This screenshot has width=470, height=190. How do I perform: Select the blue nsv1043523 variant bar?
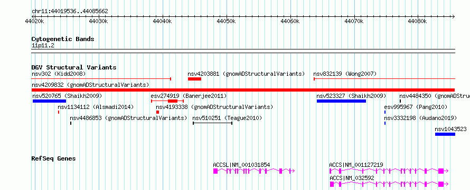point(445,134)
